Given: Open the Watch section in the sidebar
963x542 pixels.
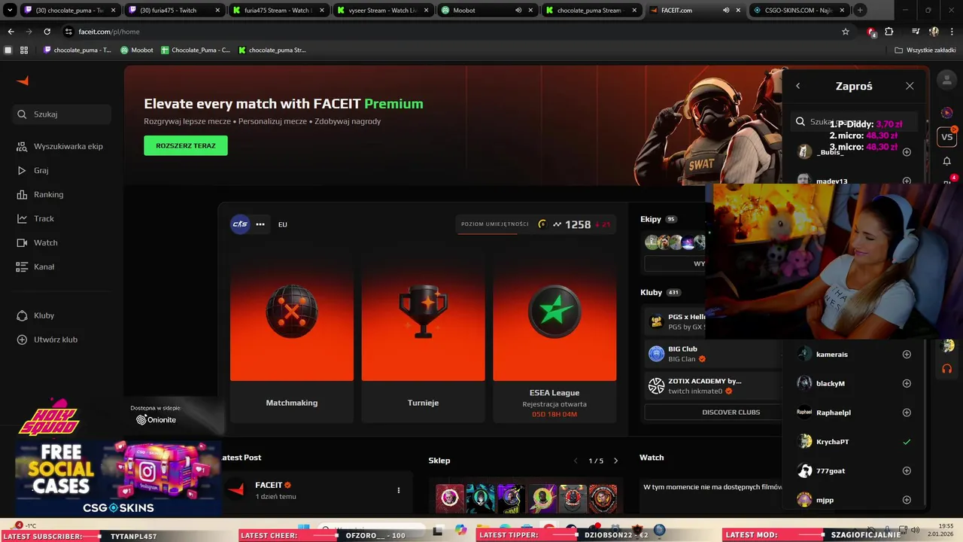Looking at the screenshot, I should pos(38,242).
